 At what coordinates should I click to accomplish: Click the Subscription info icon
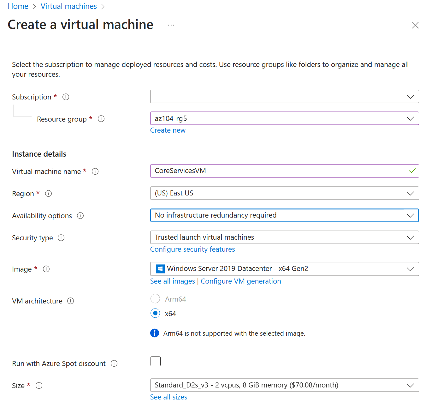66,97
